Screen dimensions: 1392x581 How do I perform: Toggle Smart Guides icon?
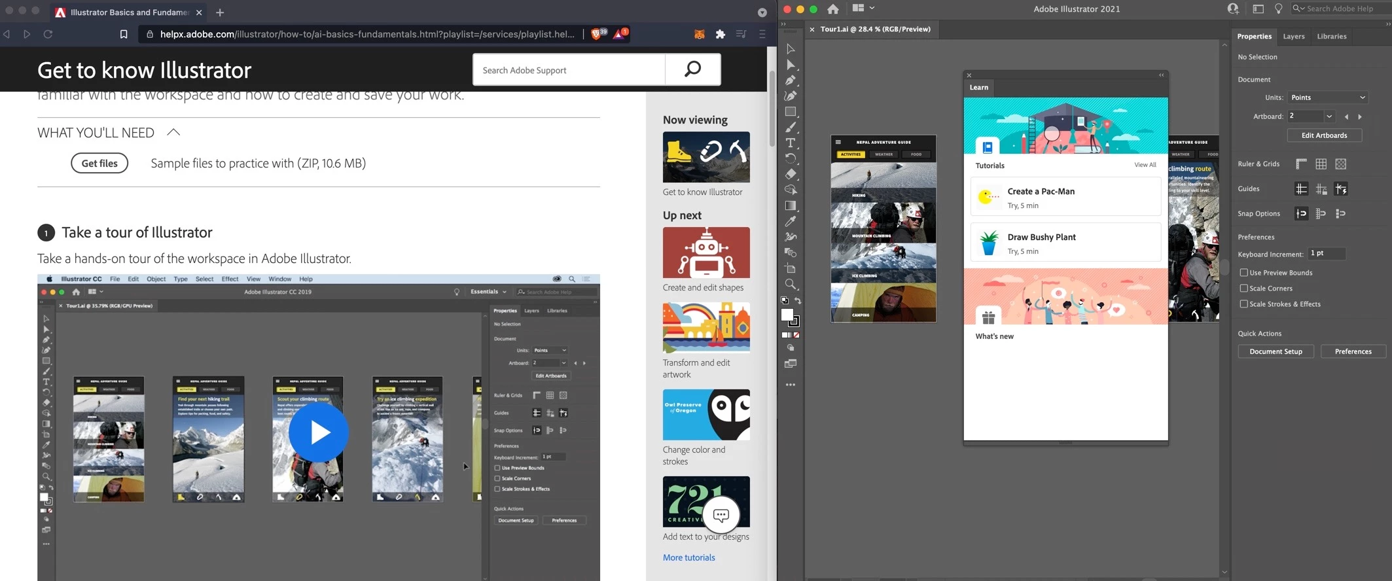coord(1341,189)
